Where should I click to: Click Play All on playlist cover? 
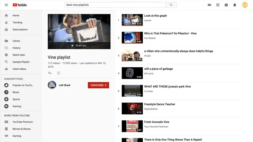click(79, 45)
